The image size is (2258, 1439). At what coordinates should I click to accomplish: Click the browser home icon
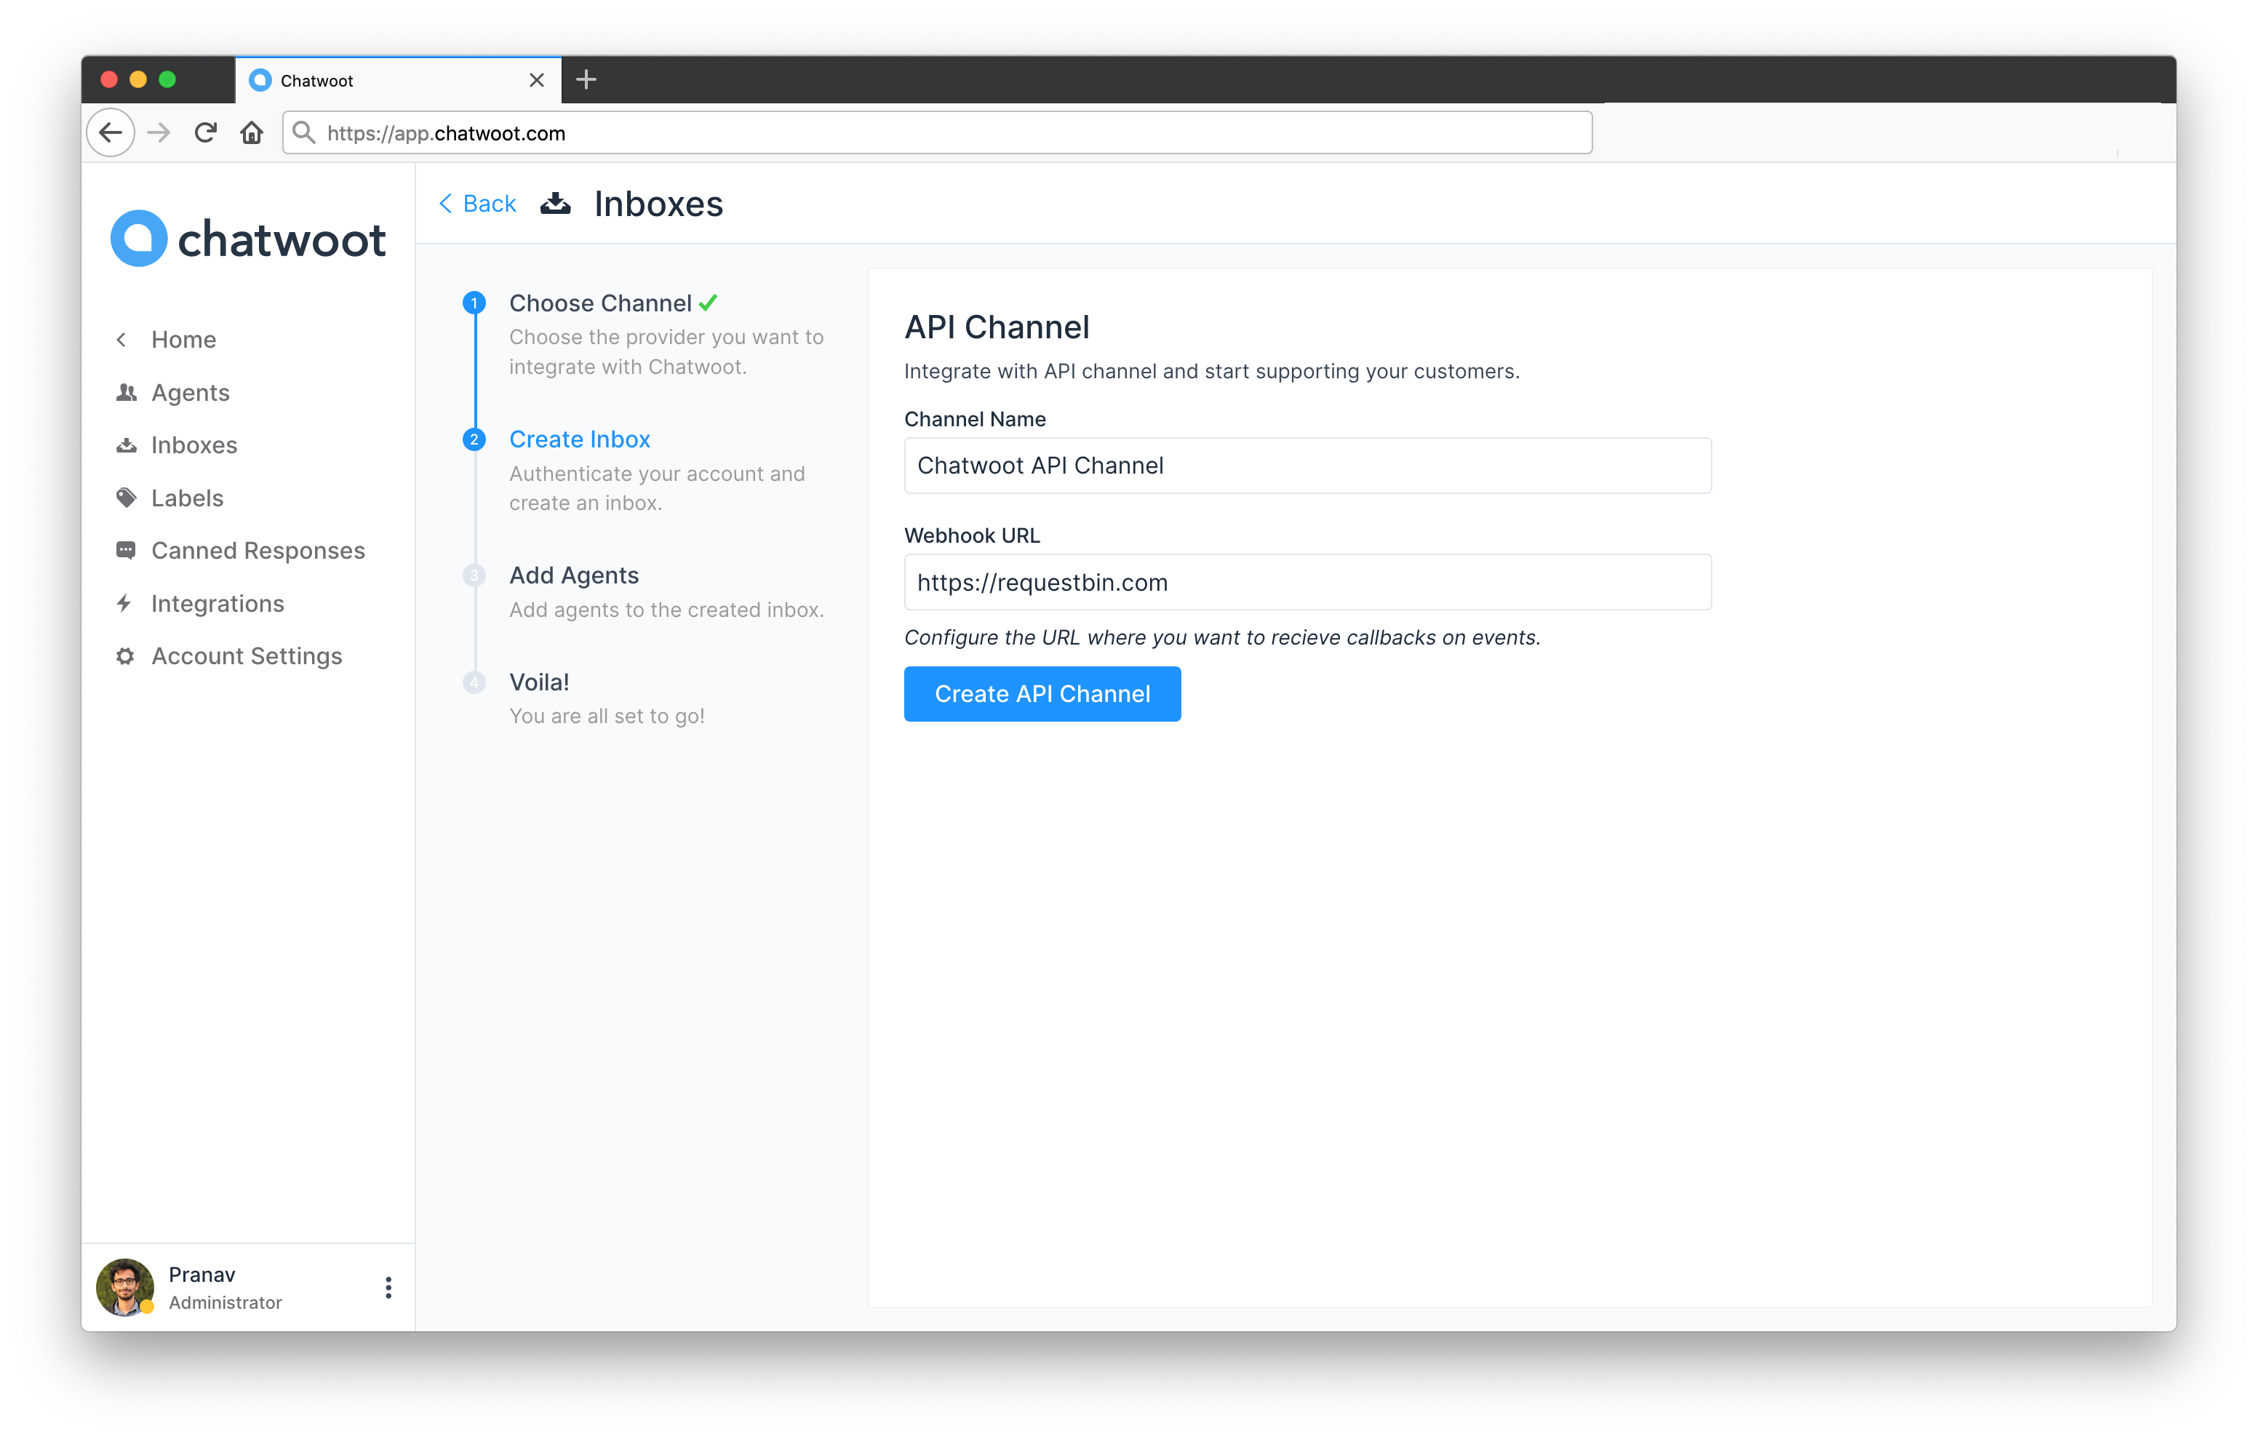(x=251, y=133)
